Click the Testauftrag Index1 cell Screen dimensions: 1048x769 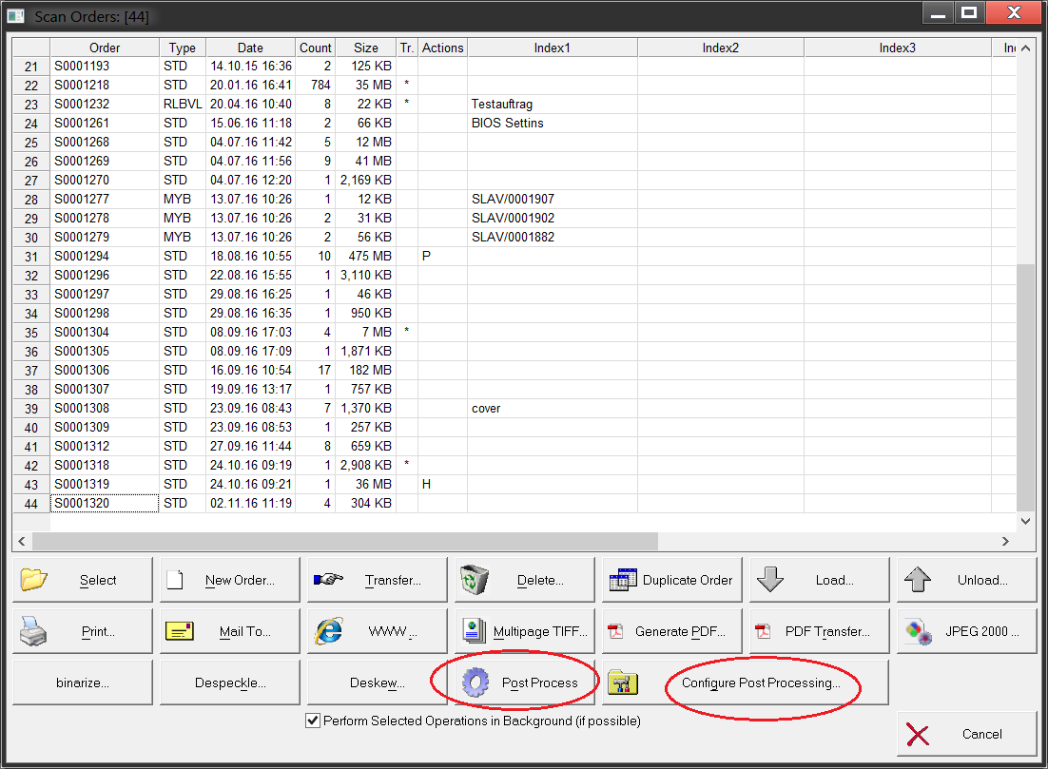coord(553,105)
